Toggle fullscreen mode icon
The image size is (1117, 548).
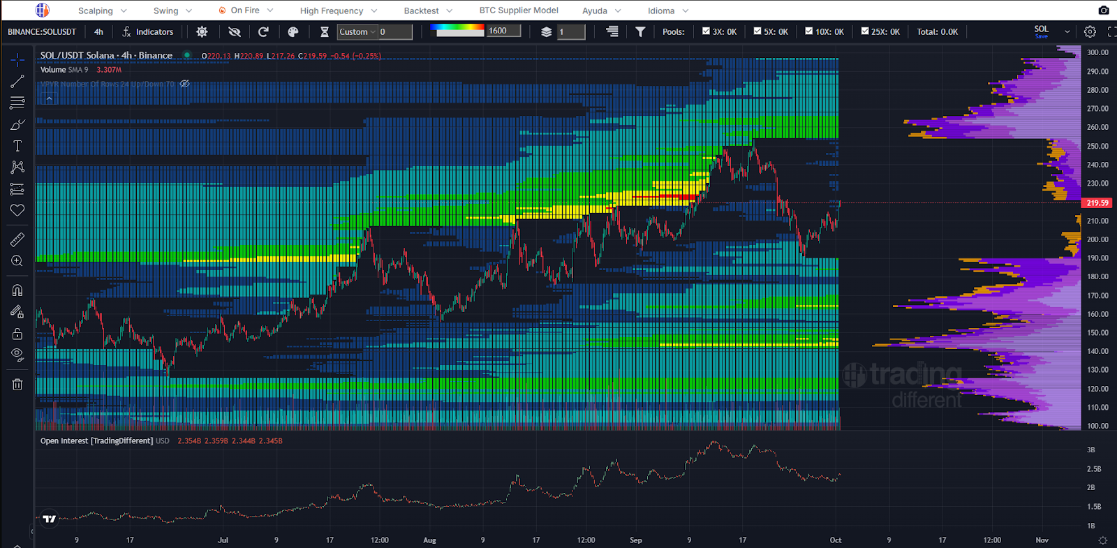click(x=1111, y=32)
